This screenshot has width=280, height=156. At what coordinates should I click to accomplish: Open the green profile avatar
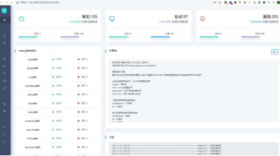278,2
